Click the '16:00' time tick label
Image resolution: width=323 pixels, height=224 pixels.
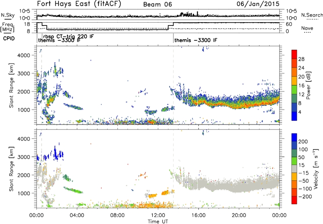point(198,216)
